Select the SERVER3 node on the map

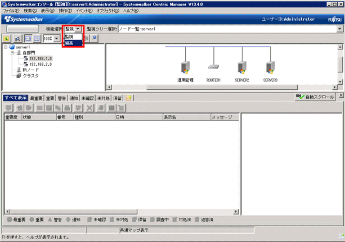click(x=270, y=67)
